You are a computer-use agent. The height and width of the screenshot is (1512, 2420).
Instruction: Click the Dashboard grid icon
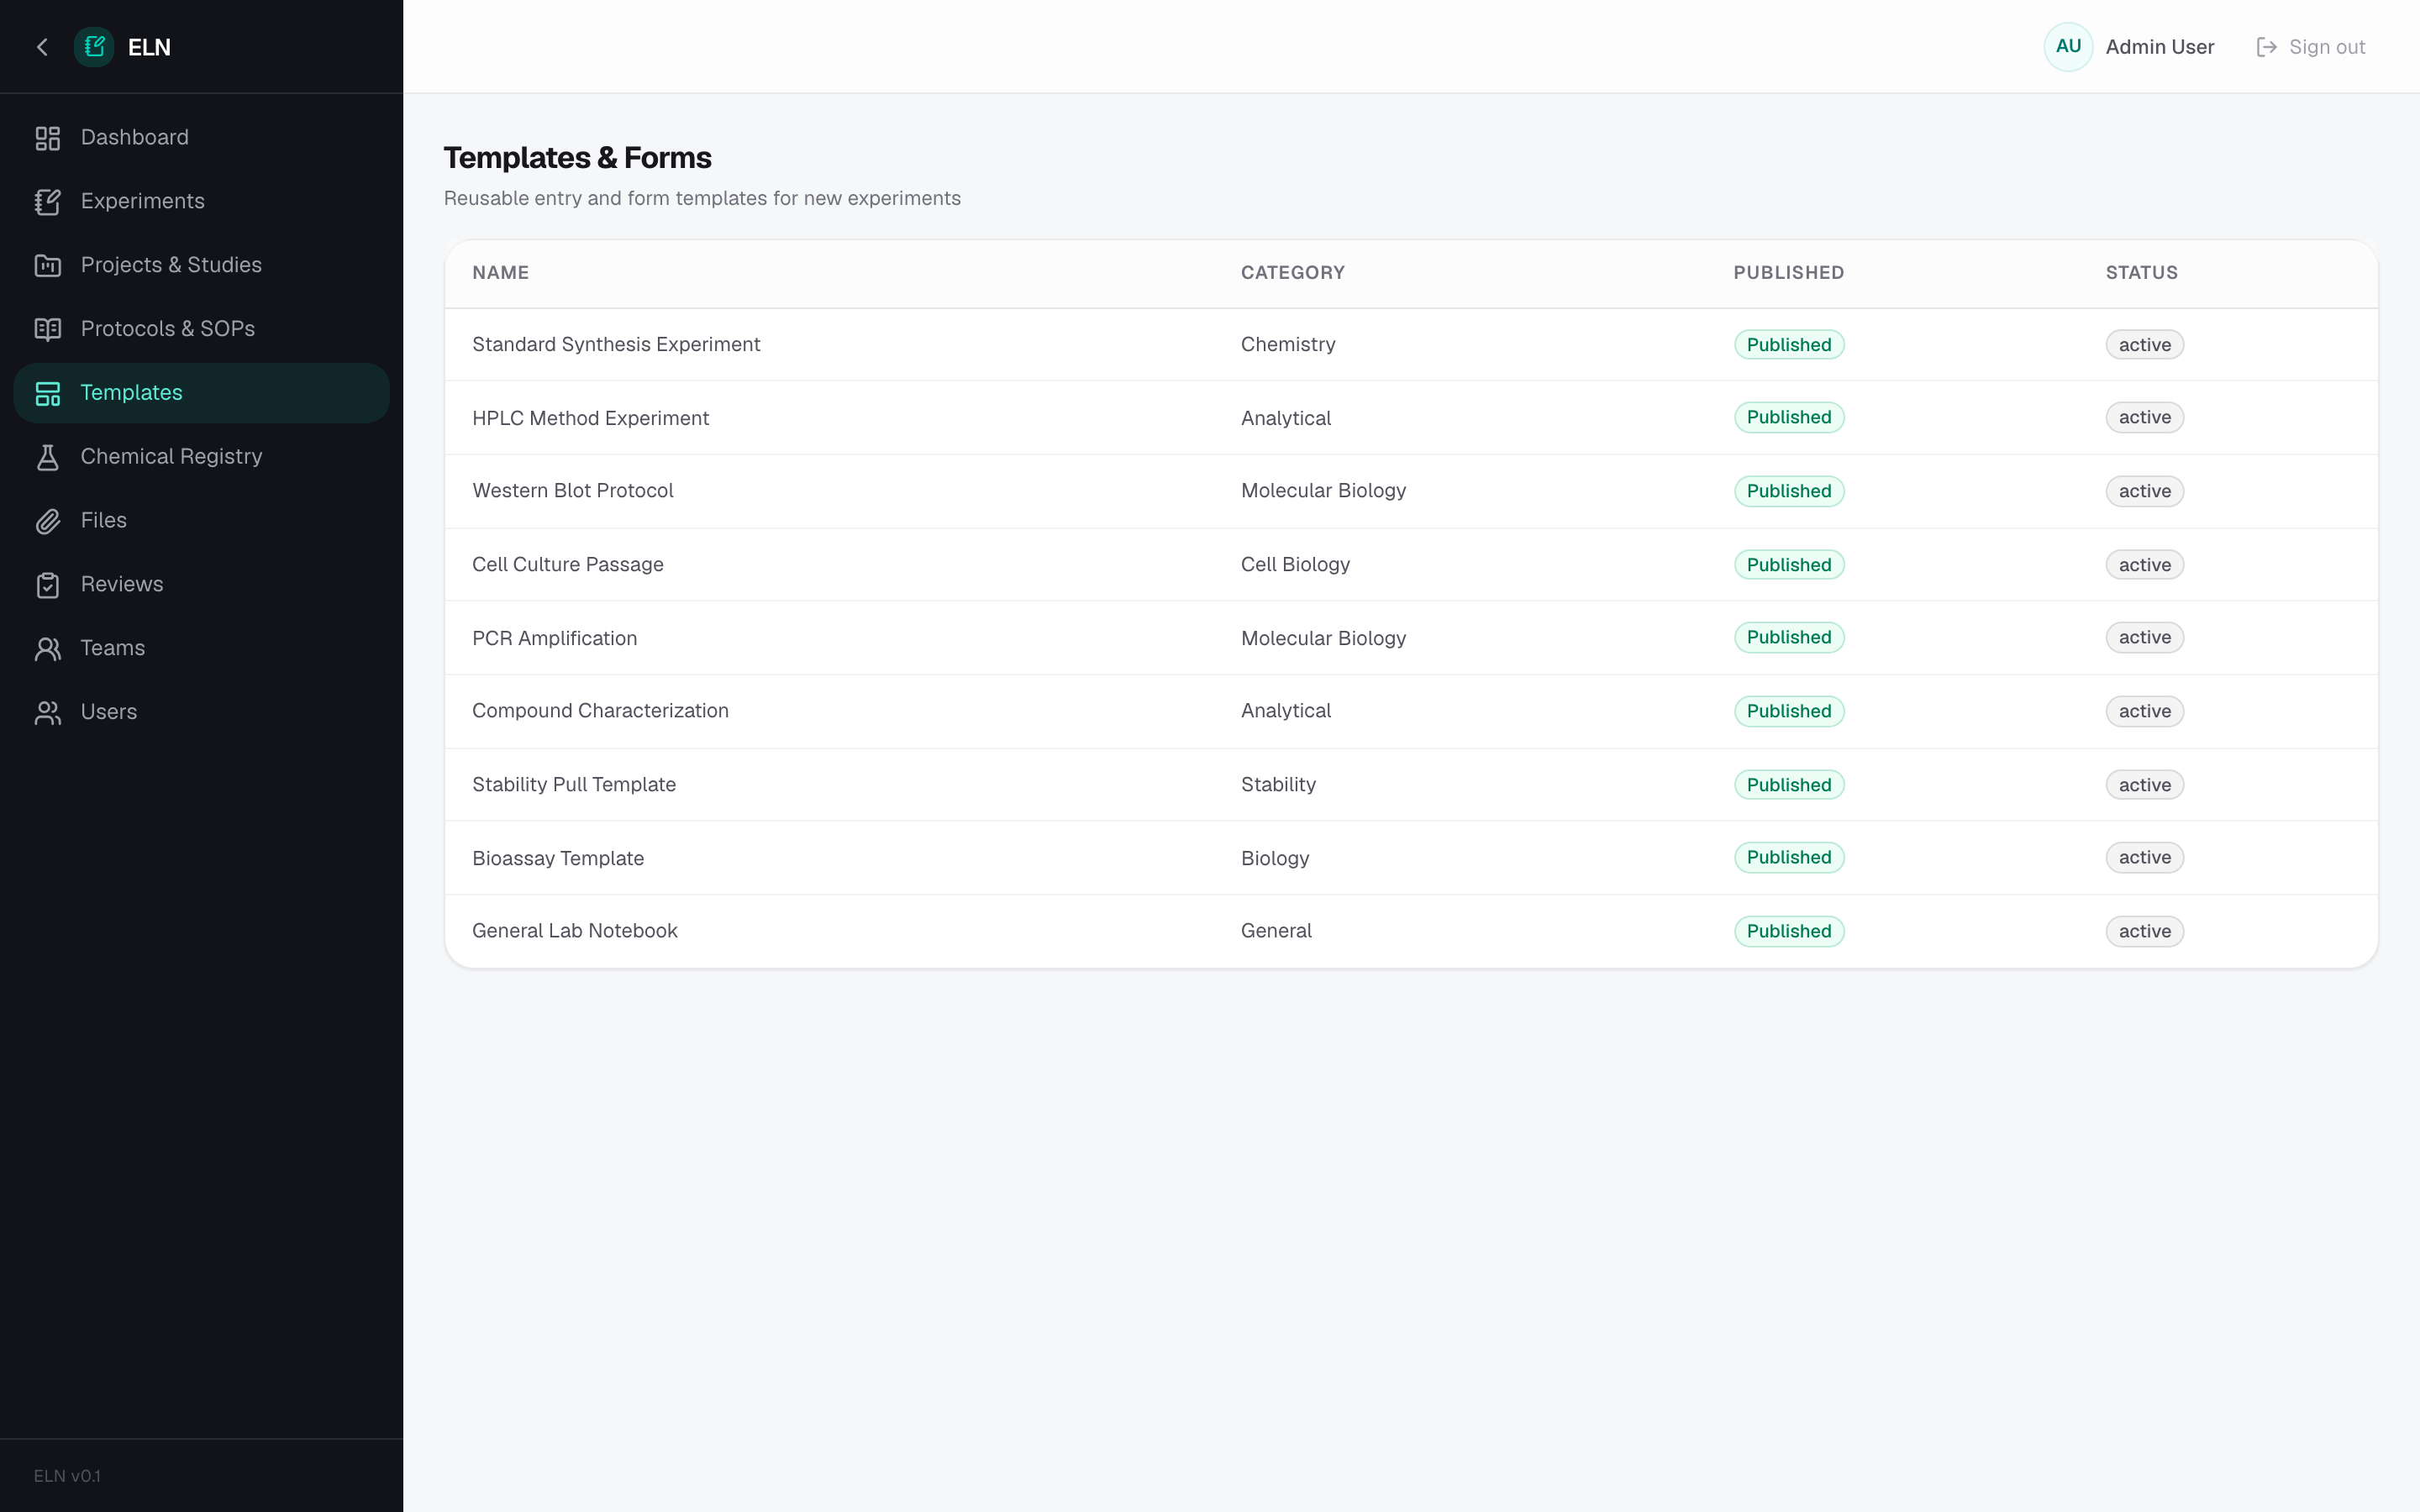[x=48, y=138]
